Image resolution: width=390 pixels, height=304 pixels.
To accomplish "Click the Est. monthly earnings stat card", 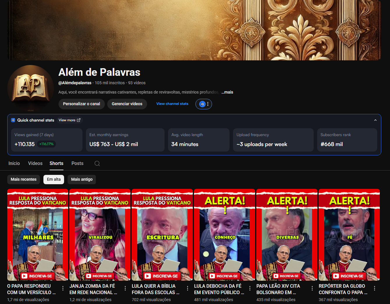I will 125,140.
